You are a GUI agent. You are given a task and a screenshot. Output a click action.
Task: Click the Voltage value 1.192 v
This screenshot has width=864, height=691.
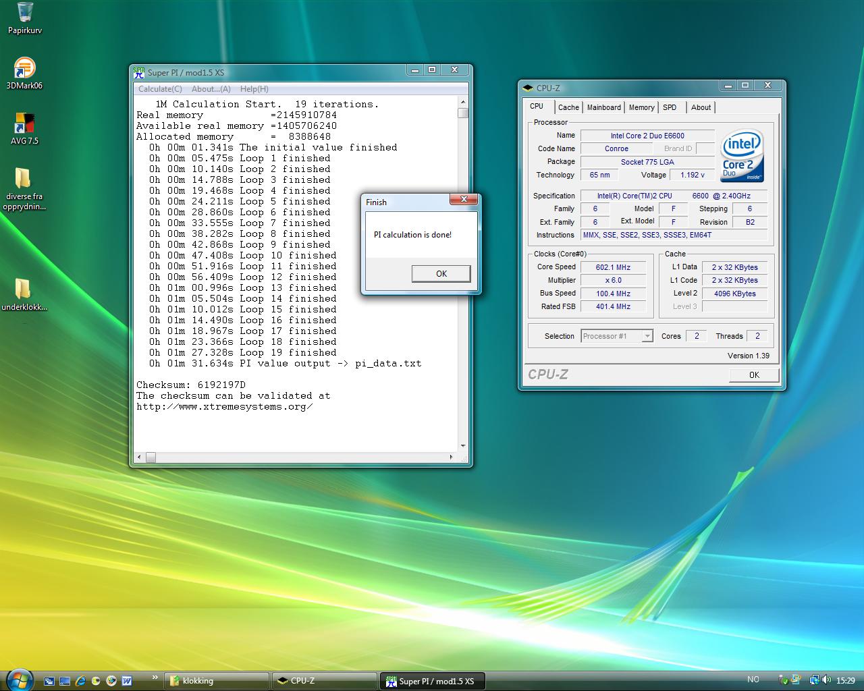(693, 175)
